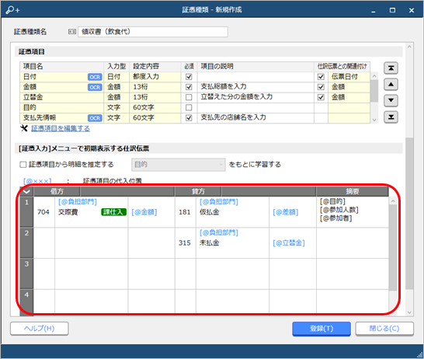424x359 pixels.
Task: Expand the chevron at journal grid corner
Action: coord(26,191)
